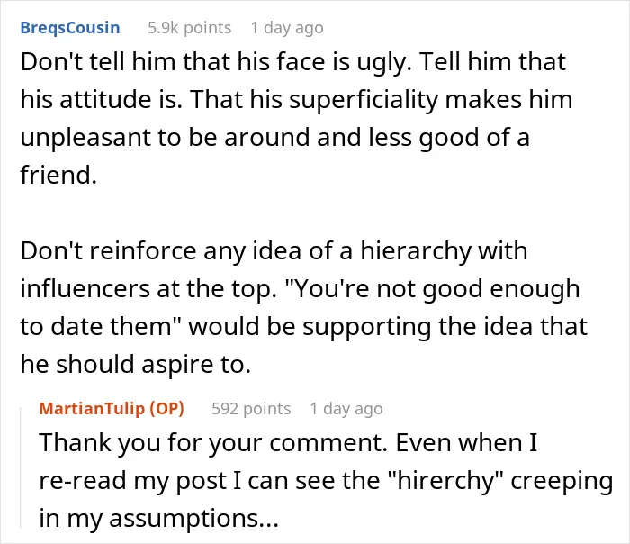Viewport: 630px width, 544px height.
Task: Click the word "hierarchy" in top comment
Action: click(x=416, y=251)
